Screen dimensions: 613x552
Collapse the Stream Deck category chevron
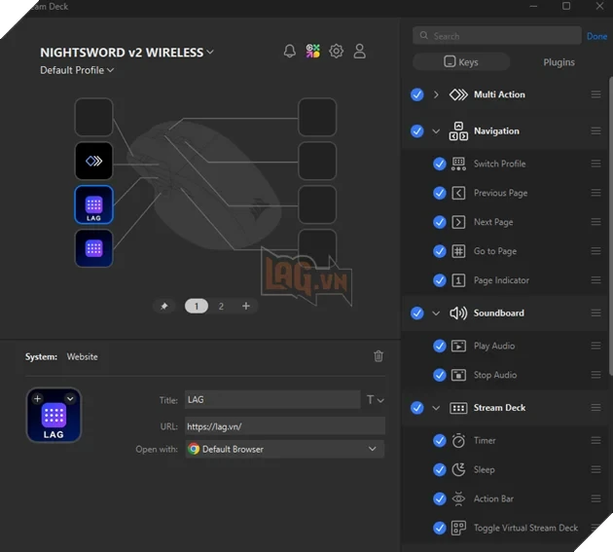point(436,408)
